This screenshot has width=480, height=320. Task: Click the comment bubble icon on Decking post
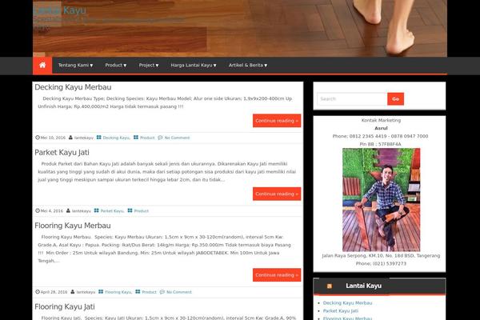[x=160, y=138]
